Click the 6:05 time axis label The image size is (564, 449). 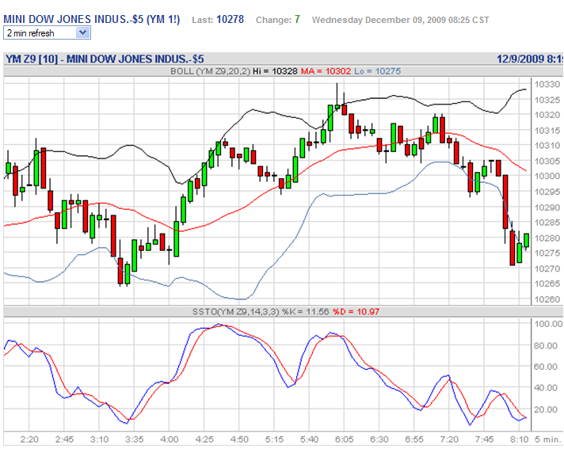(345, 439)
